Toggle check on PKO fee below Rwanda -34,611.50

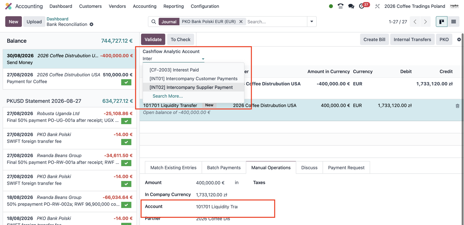pos(126,184)
